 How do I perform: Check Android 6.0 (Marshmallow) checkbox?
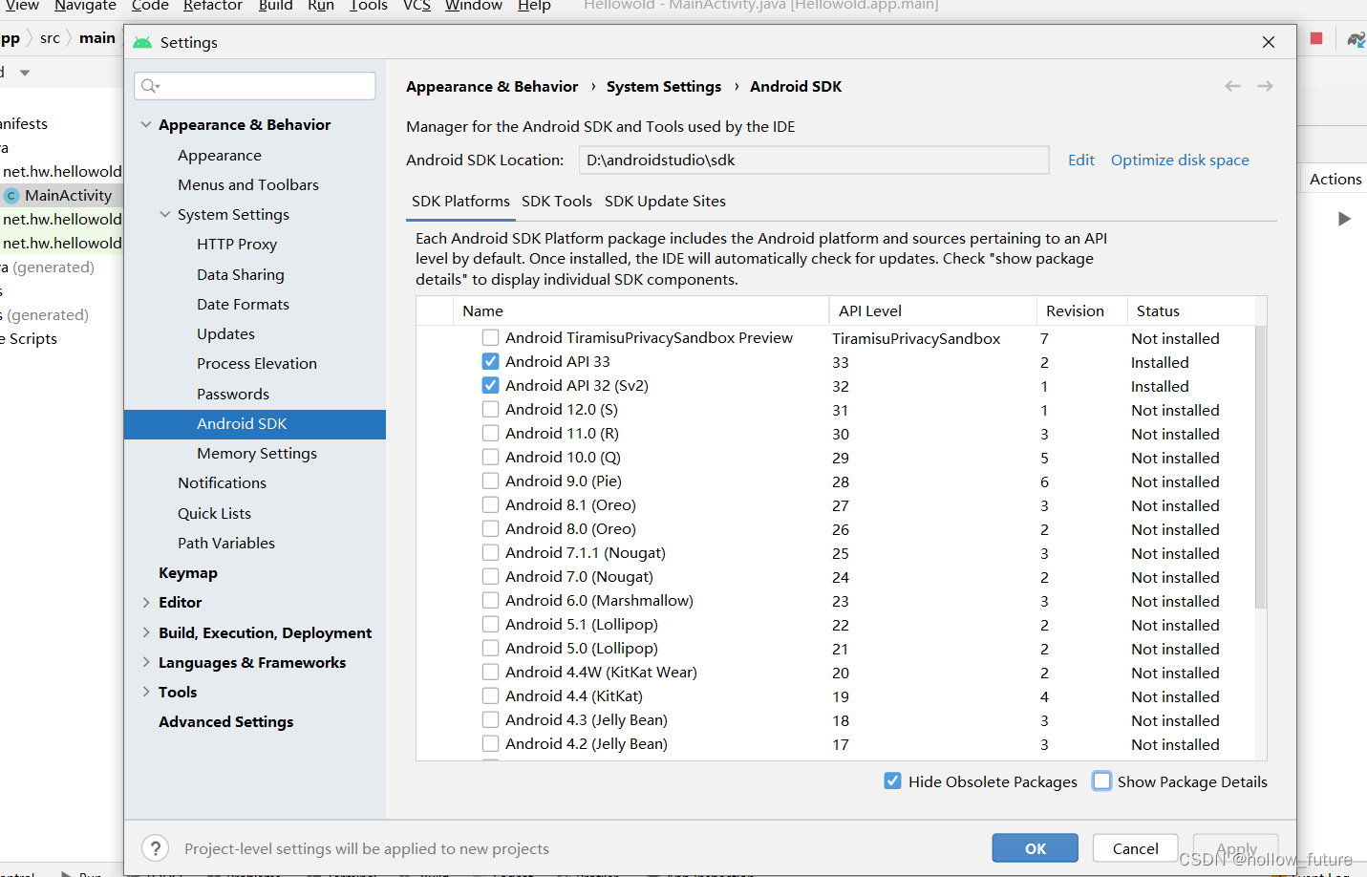pyautogui.click(x=490, y=600)
